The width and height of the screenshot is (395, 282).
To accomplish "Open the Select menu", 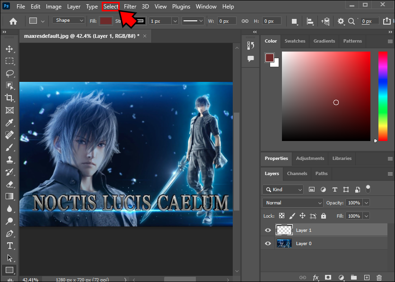I will [111, 7].
